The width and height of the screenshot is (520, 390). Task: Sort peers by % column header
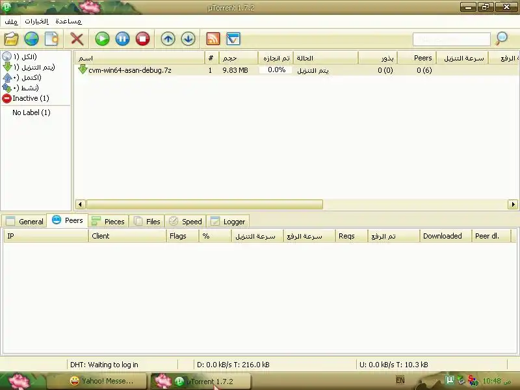[x=215, y=236]
